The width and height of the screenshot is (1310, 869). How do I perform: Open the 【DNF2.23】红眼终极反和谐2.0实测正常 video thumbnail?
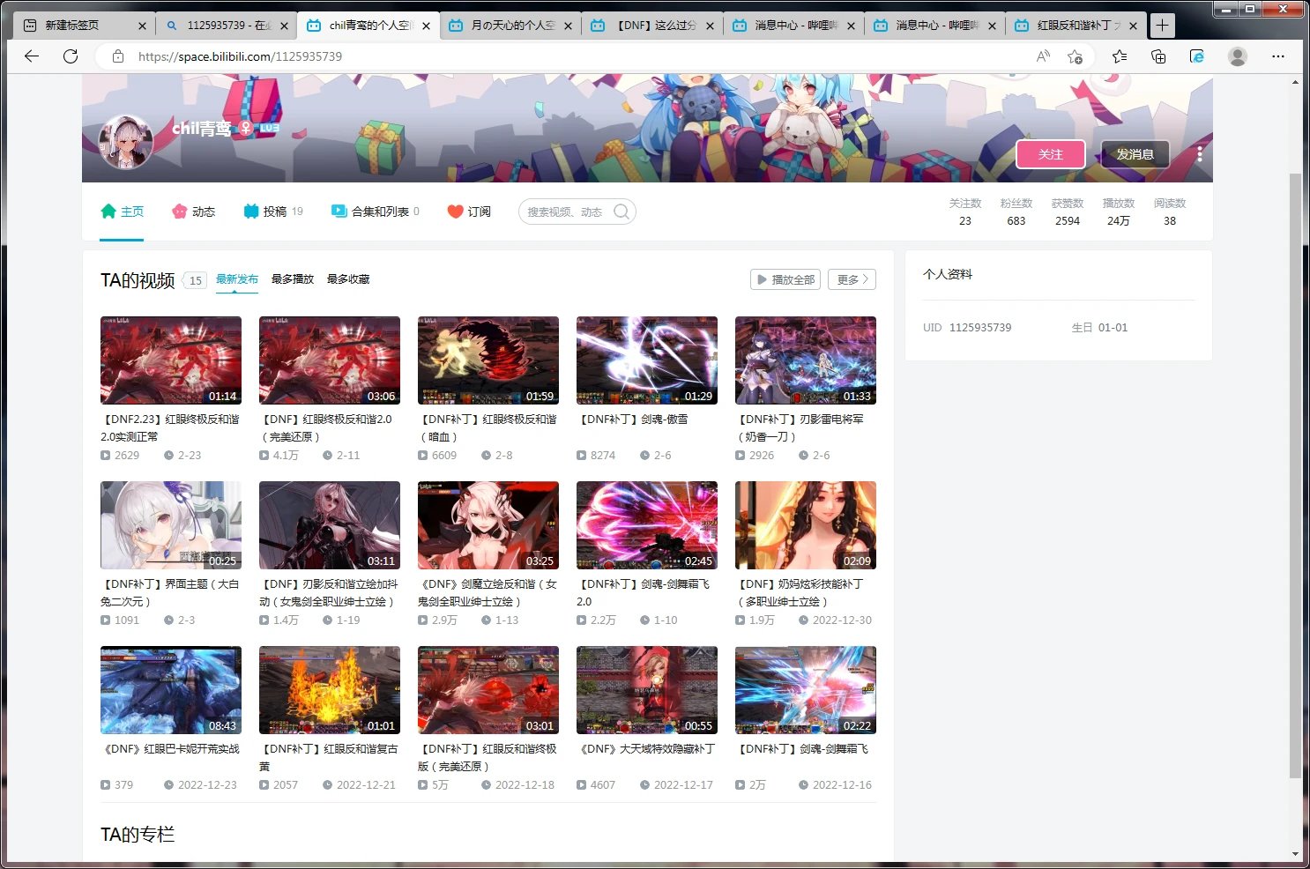tap(171, 360)
